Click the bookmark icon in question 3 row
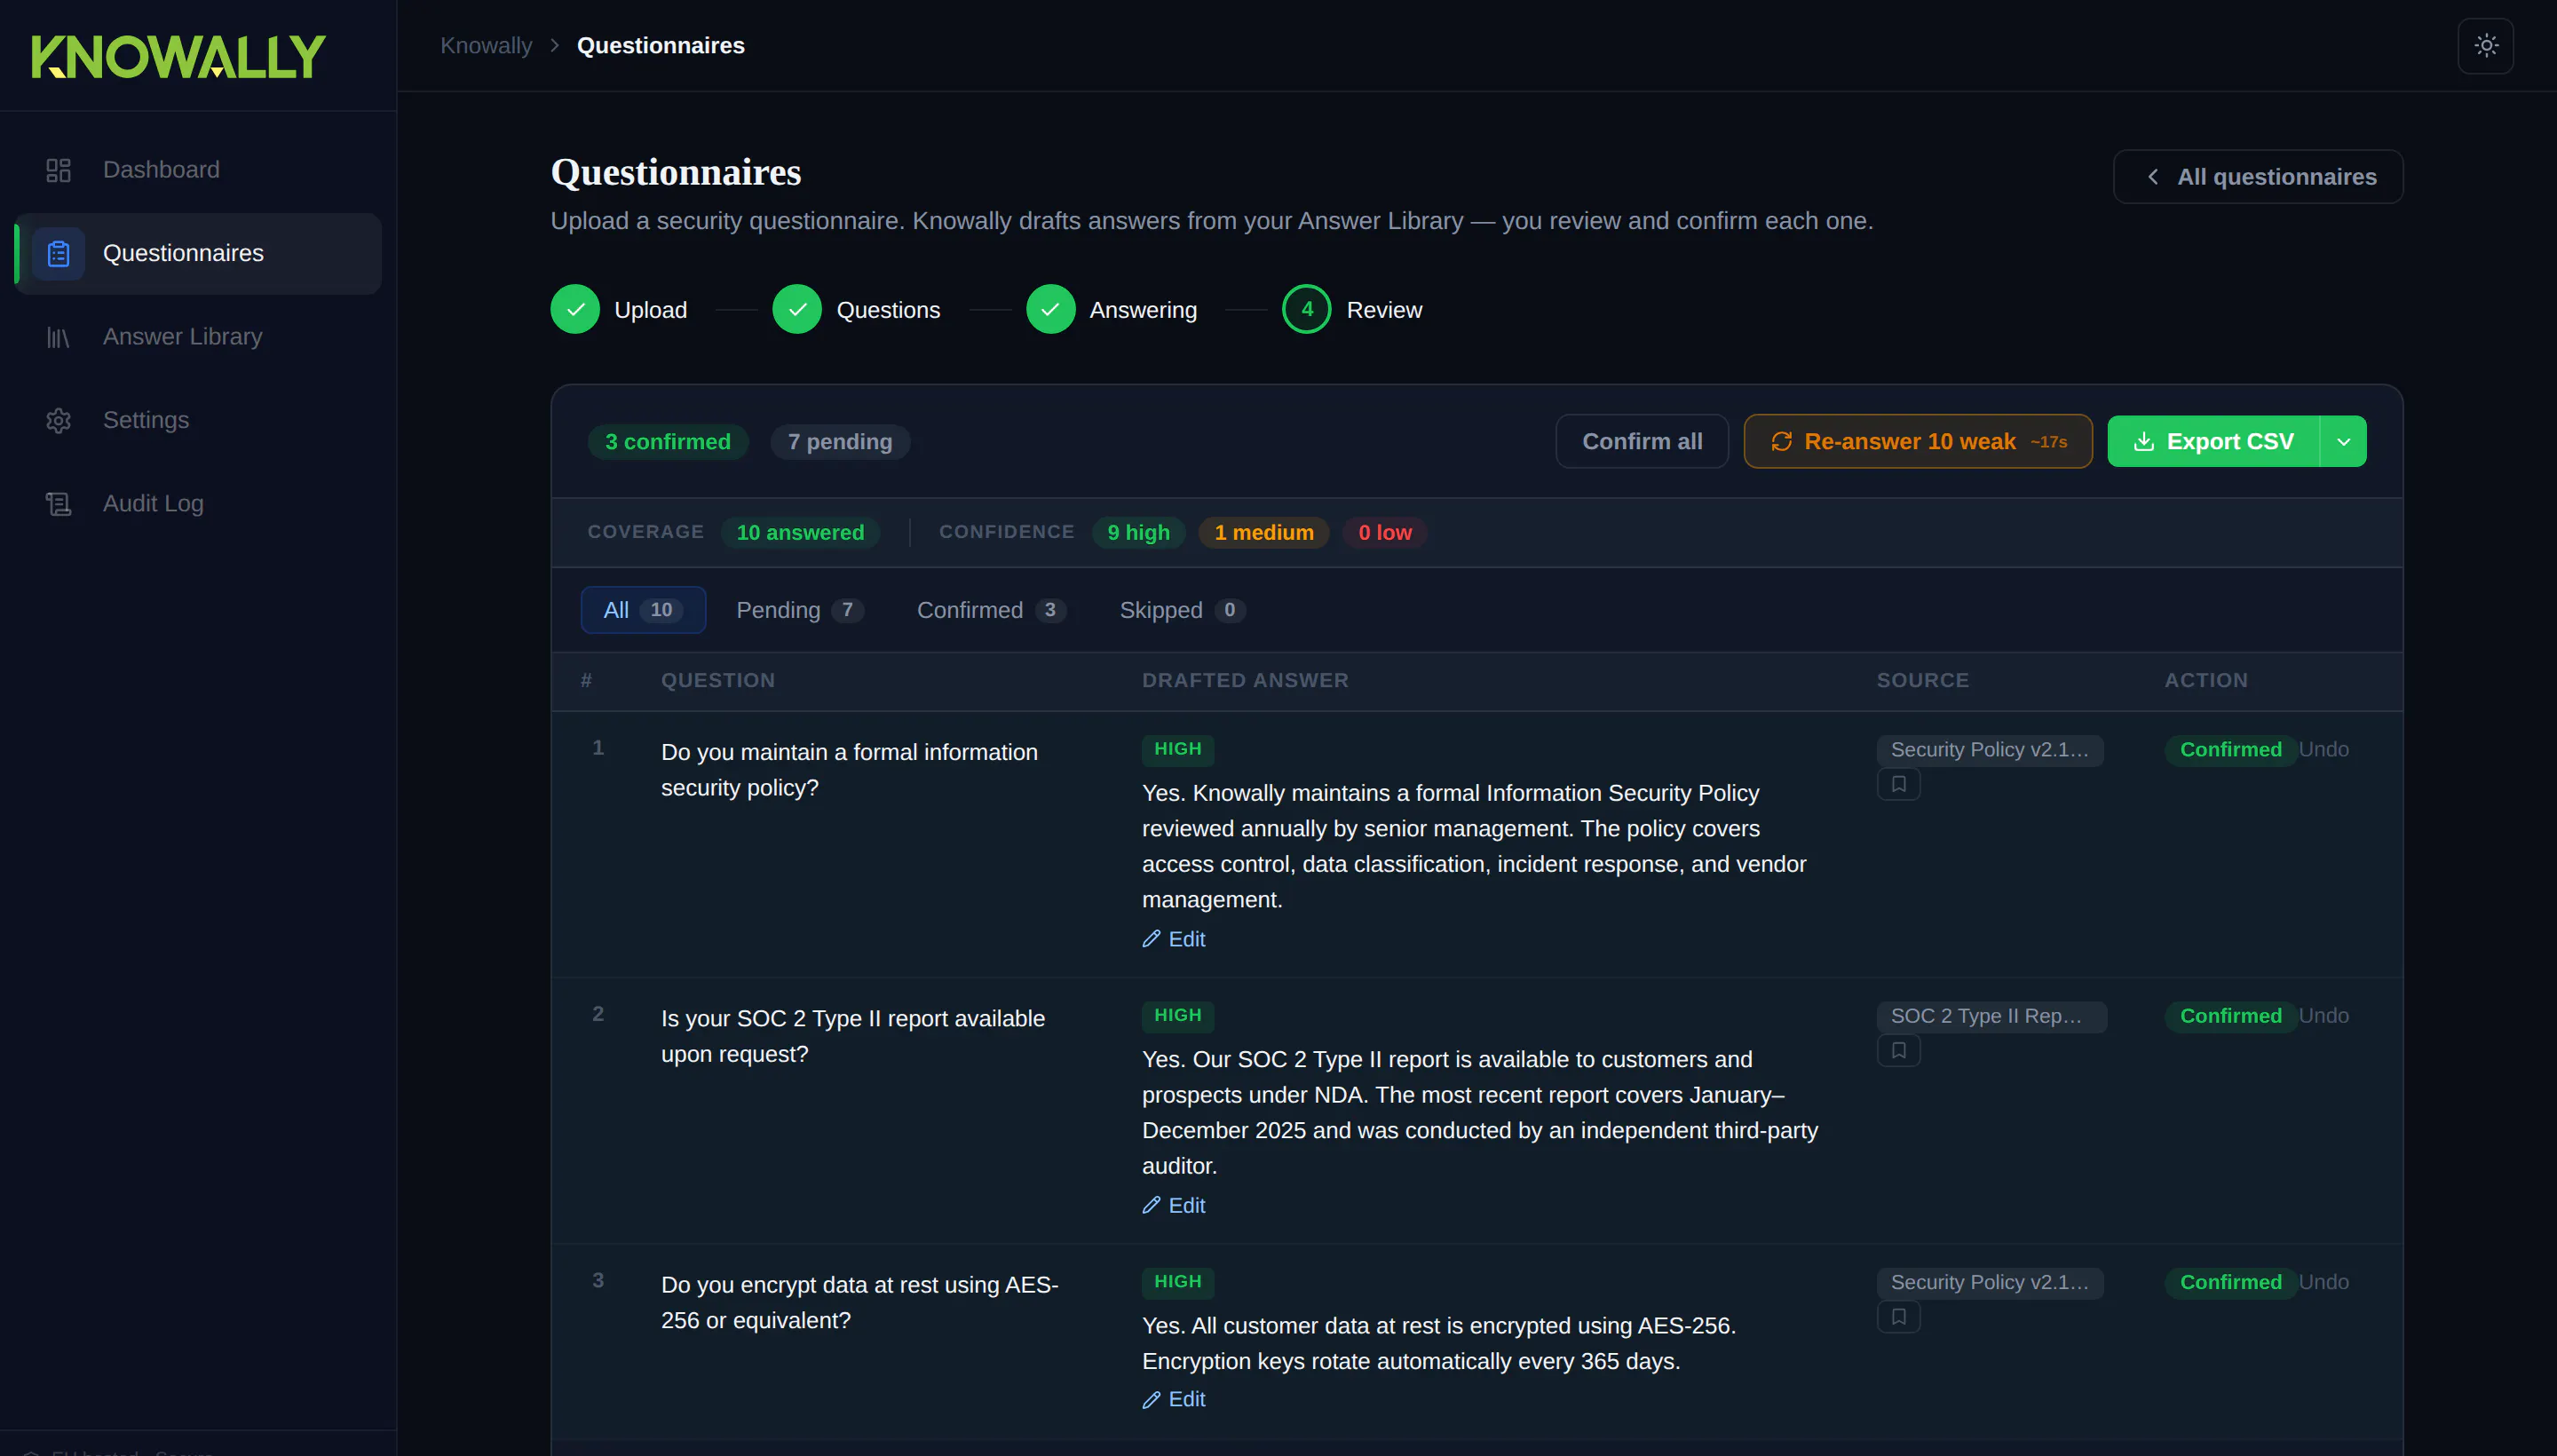 point(1898,1317)
